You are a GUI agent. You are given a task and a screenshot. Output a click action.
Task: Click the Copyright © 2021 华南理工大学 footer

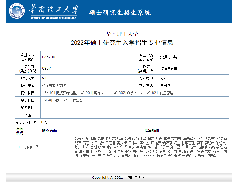(118, 178)
